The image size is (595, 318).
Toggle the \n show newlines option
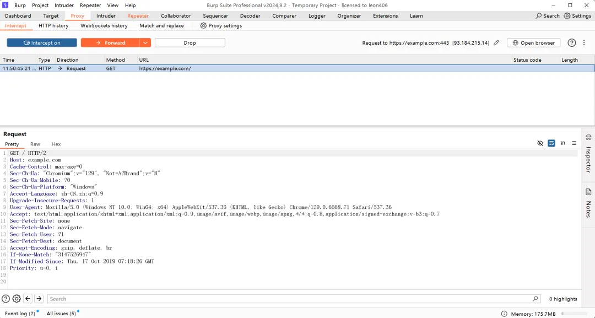click(562, 143)
